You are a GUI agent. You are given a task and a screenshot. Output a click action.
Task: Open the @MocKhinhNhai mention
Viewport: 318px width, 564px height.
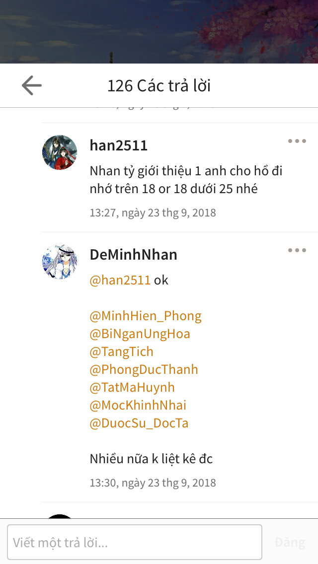coord(138,405)
